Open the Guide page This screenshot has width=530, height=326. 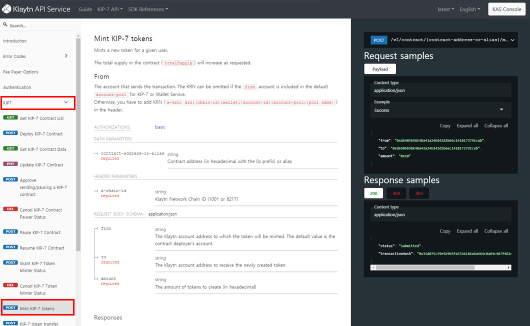tap(85, 9)
